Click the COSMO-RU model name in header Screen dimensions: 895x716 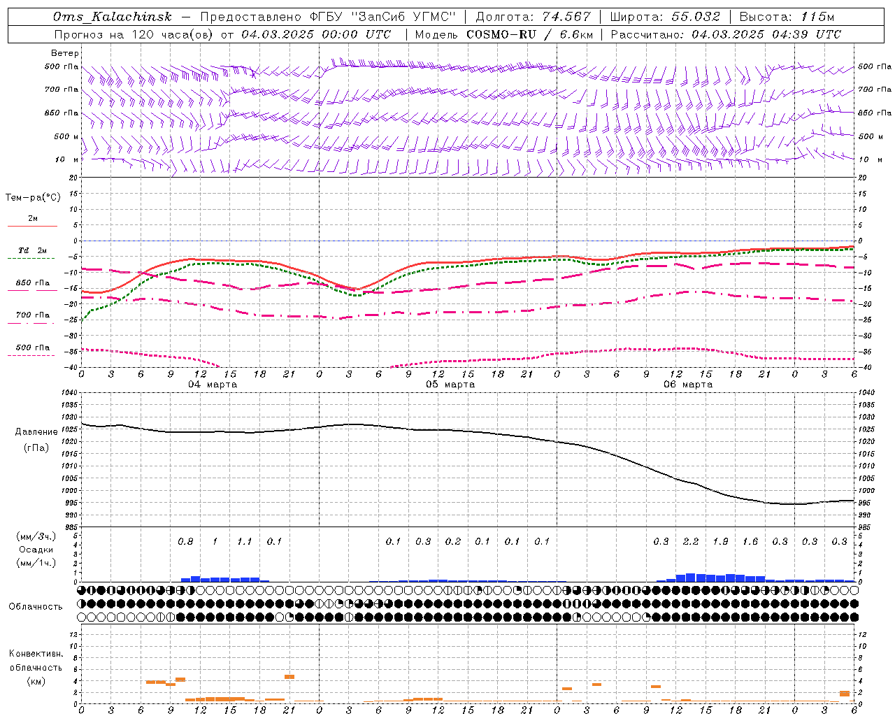501,34
